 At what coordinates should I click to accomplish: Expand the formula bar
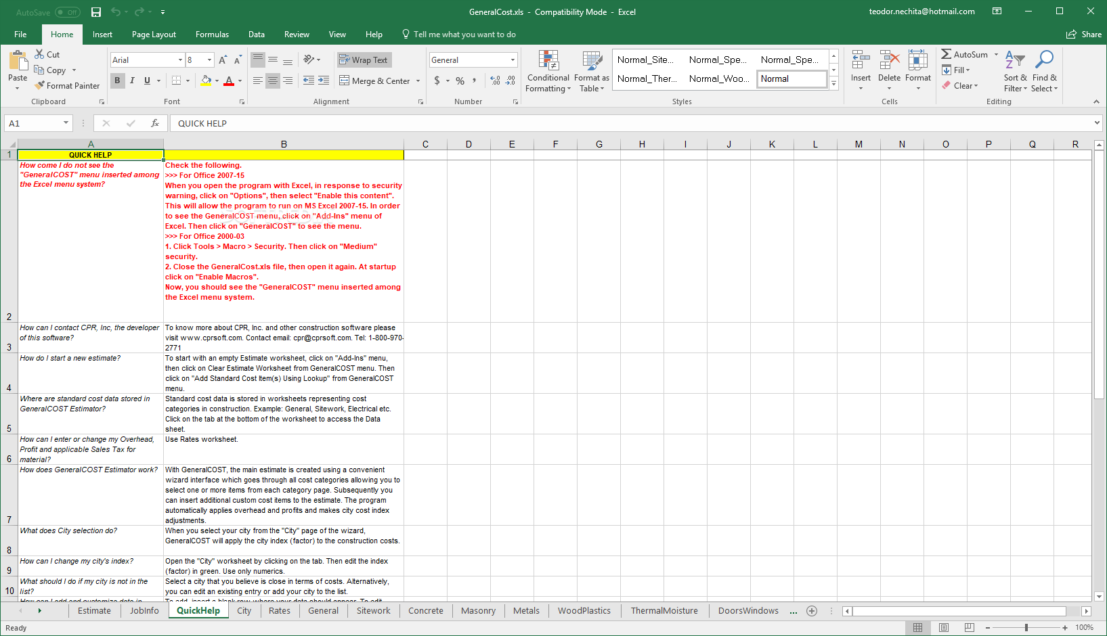(x=1097, y=123)
